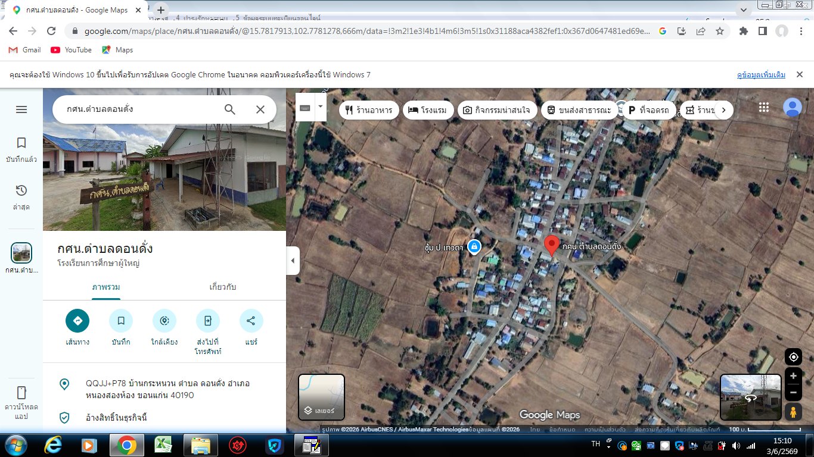
Task: Filter the map by กิจกรรมน่าสนใจ chip
Action: [x=498, y=110]
